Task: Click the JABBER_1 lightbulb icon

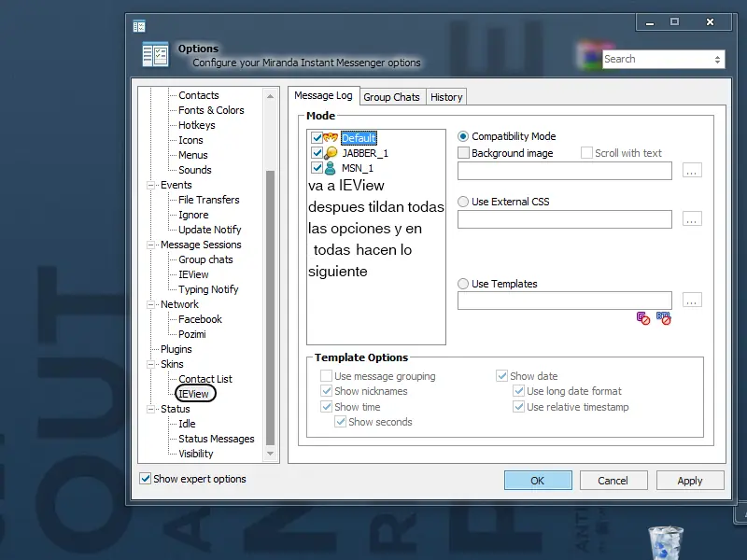Action: (331, 153)
